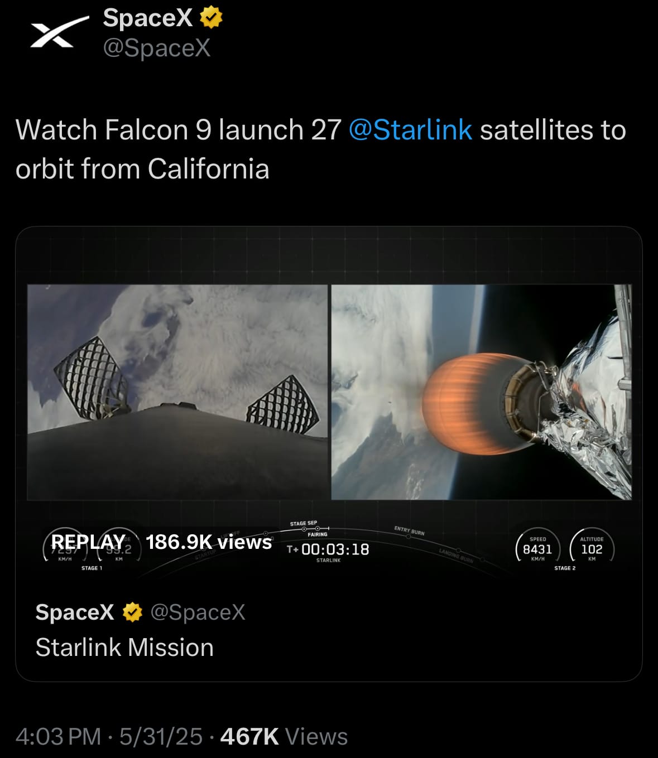Click the T+ 00:03:18 mission clock
Screen dimensions: 658x758
328,549
